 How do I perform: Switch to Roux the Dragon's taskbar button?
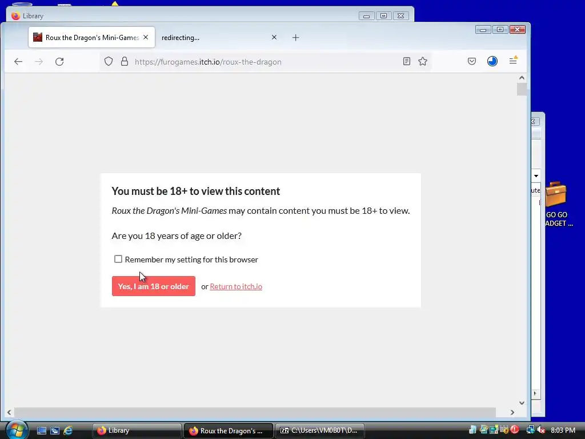(x=229, y=430)
